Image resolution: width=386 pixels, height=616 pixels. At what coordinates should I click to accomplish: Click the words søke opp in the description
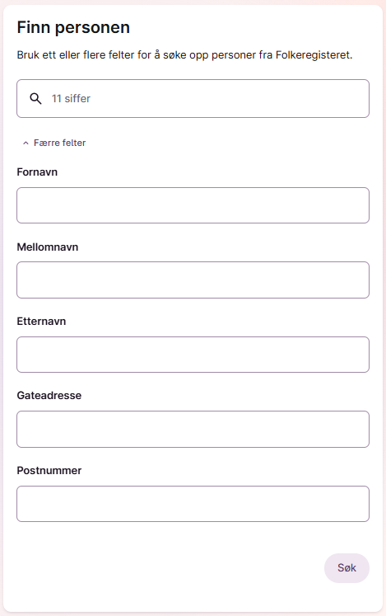pyautogui.click(x=185, y=55)
